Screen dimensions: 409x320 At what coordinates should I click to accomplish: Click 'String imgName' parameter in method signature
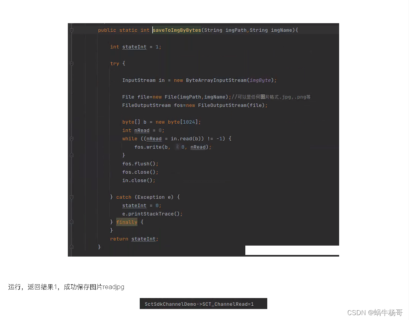click(271, 30)
